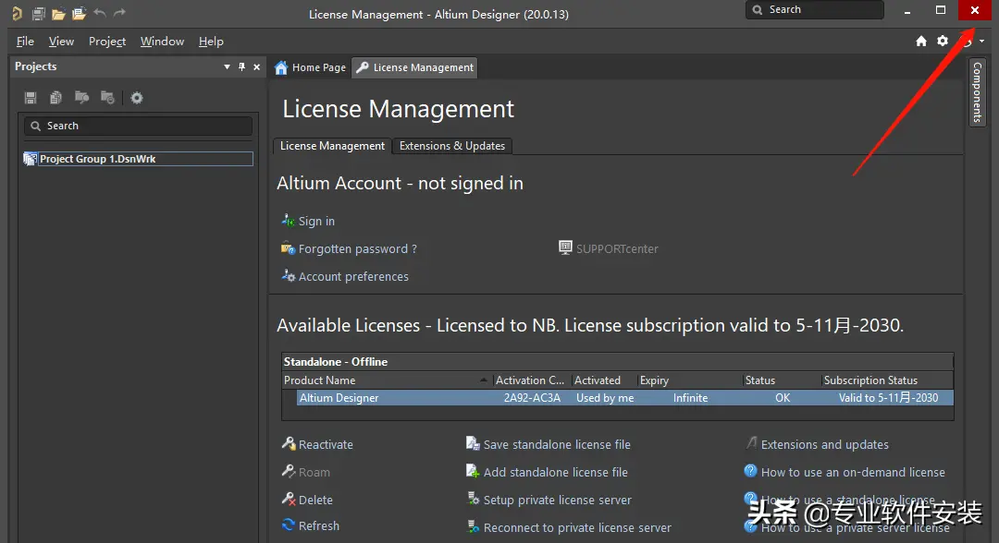Click the Activated column header
The width and height of the screenshot is (999, 543).
point(604,380)
